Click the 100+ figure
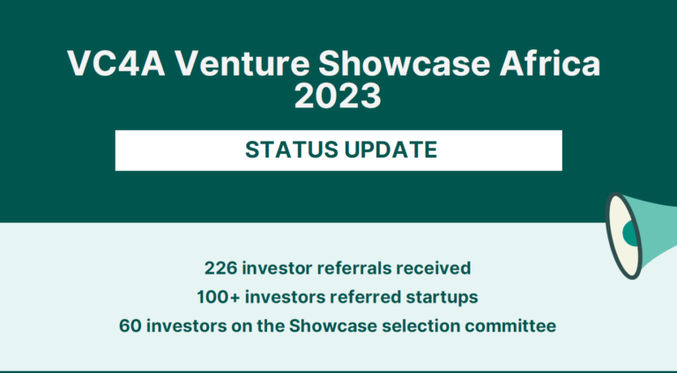The width and height of the screenshot is (677, 373). coord(218,297)
